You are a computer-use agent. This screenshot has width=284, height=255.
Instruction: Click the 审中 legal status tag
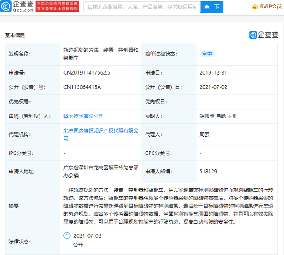(x=207, y=54)
